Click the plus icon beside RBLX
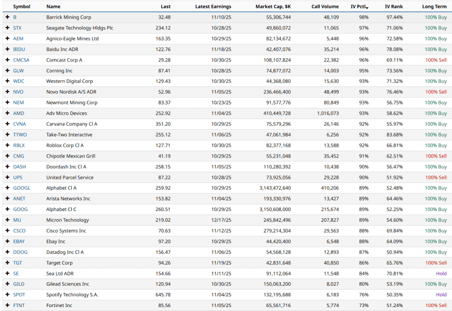452x311 pixels. (7, 145)
